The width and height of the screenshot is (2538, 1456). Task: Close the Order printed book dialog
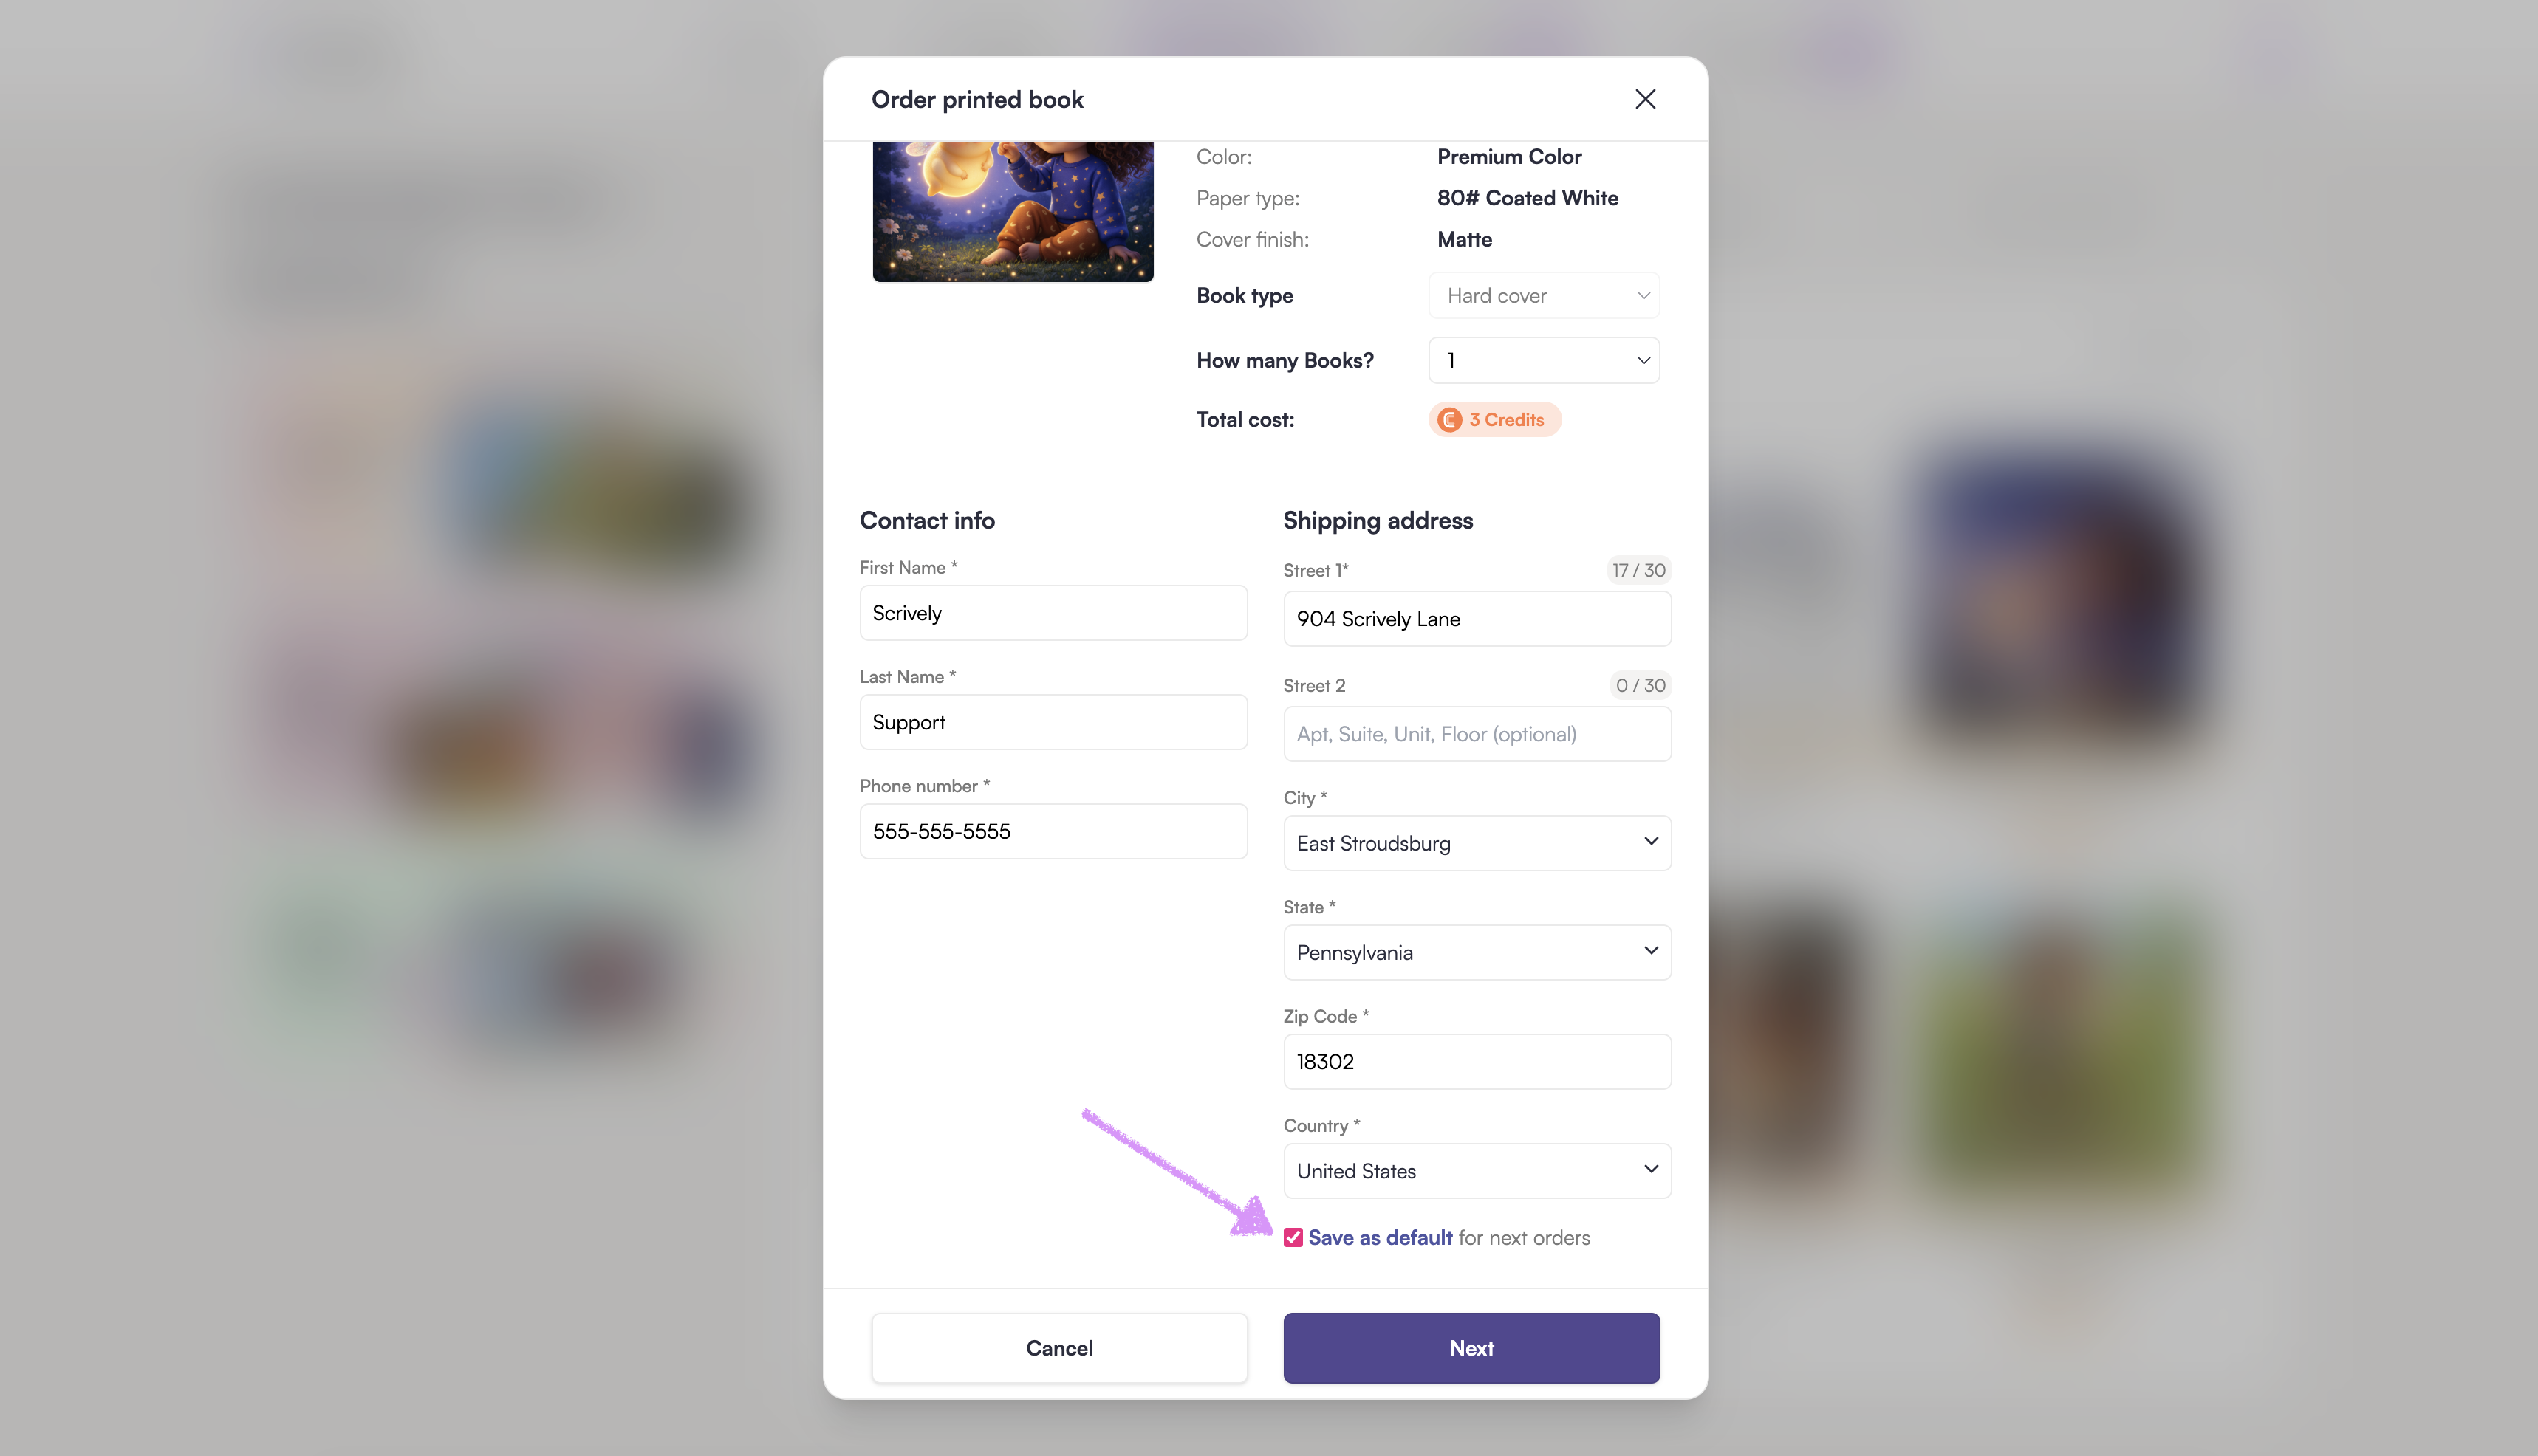1645,99
